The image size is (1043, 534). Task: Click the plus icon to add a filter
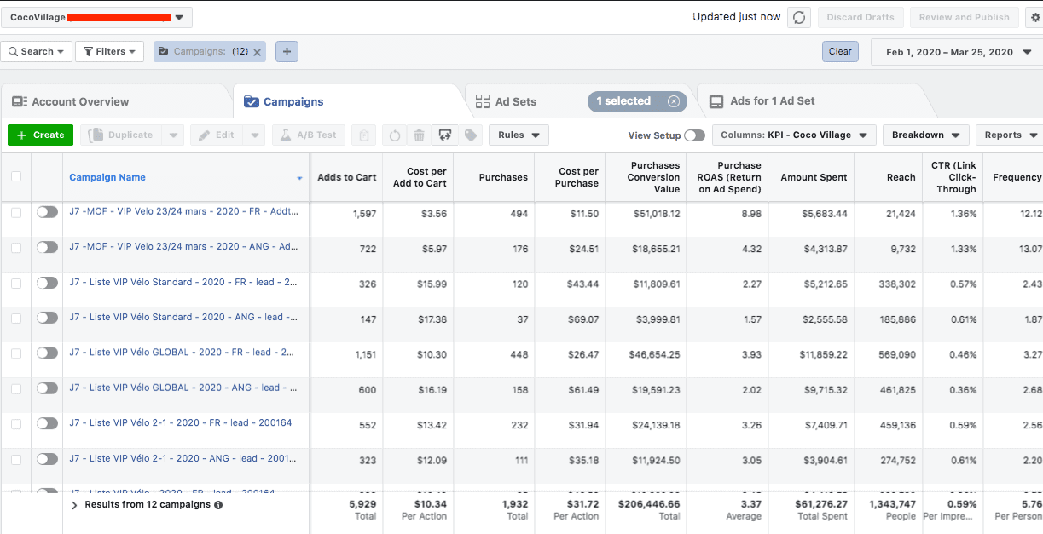[x=287, y=51]
